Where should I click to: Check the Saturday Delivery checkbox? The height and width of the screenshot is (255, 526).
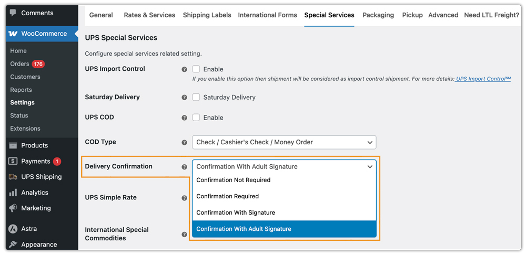(x=196, y=97)
